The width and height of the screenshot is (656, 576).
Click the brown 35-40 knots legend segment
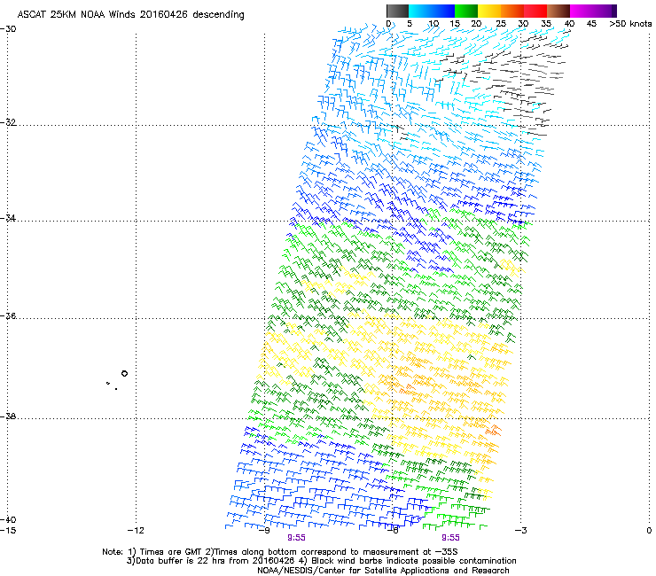tap(558, 11)
